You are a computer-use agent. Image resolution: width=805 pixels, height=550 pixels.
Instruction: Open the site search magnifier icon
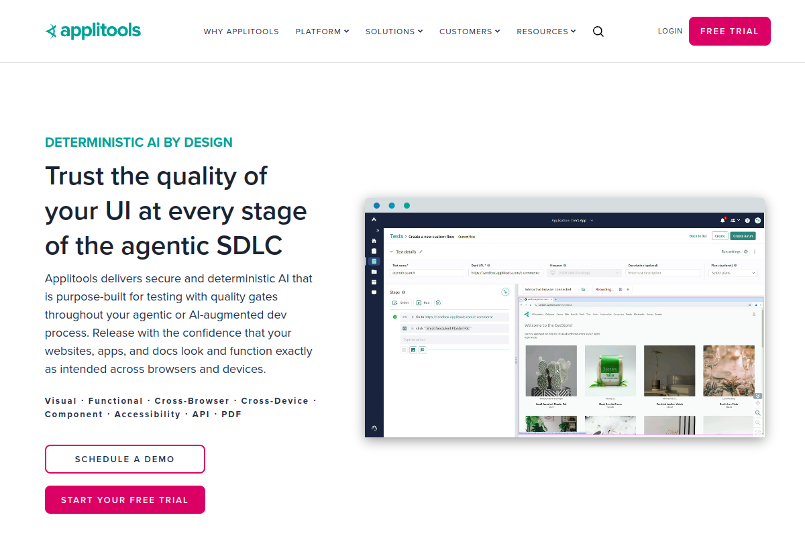pyautogui.click(x=598, y=32)
